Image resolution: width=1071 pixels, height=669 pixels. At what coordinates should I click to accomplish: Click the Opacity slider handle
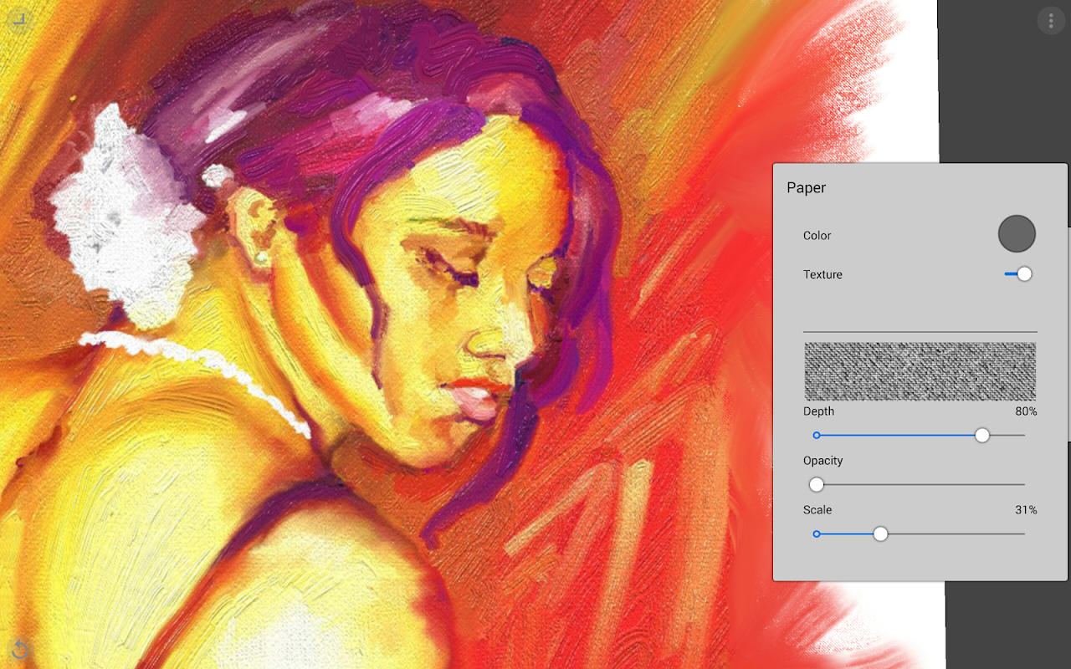click(817, 484)
